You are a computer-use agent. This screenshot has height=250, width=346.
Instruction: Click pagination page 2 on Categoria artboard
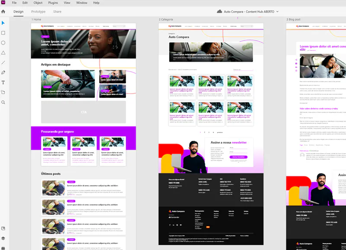tap(205, 132)
